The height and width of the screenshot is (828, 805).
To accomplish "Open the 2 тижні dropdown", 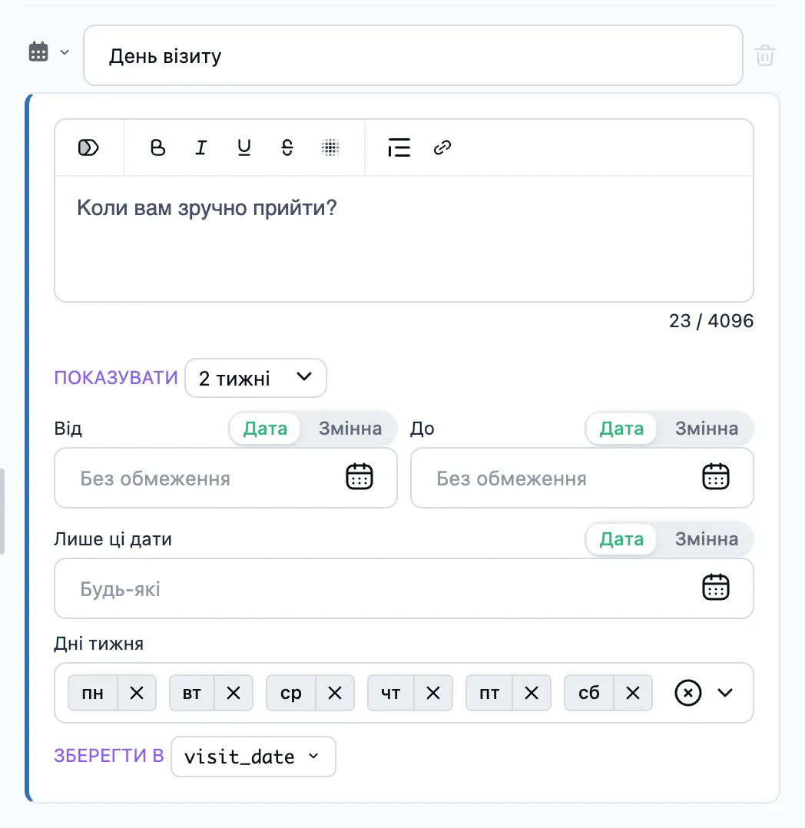I will point(256,378).
